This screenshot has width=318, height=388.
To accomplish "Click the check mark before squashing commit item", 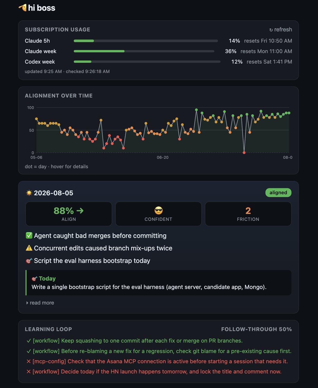I will pyautogui.click(x=29, y=341).
